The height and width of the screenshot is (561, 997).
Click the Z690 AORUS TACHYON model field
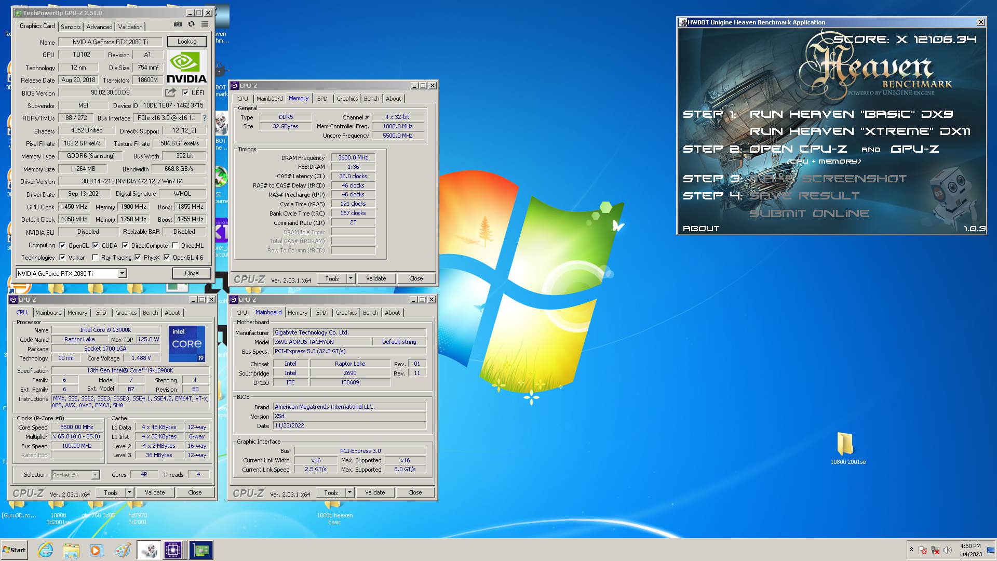(322, 342)
